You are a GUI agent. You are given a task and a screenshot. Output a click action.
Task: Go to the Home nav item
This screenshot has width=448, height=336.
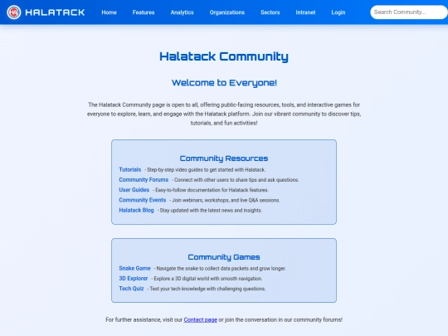click(x=110, y=12)
